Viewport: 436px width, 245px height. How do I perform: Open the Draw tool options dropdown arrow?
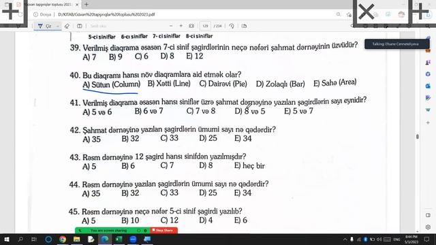(x=57, y=26)
